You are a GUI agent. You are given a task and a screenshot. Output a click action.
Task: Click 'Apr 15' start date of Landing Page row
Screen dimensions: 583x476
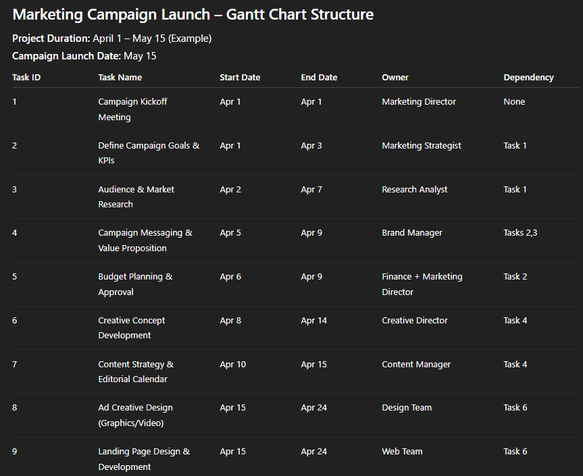(x=233, y=452)
